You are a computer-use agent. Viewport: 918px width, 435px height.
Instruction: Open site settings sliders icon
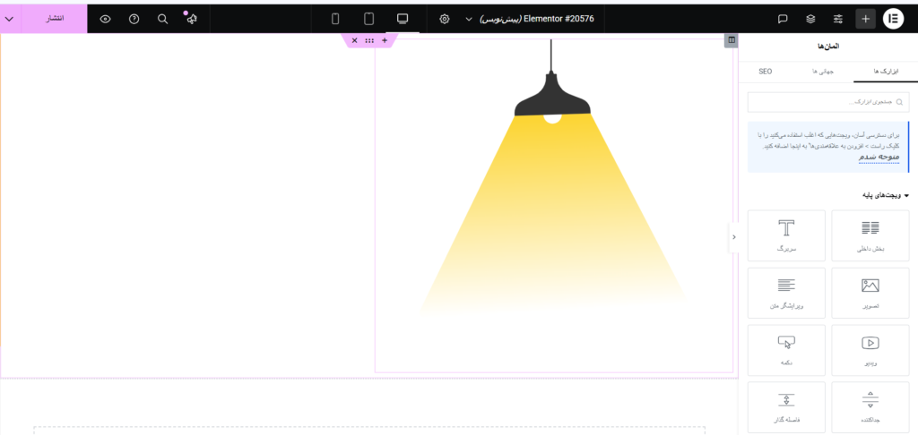837,18
